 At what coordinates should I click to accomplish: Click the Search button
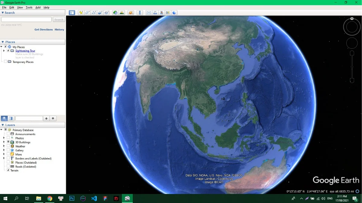59,20
